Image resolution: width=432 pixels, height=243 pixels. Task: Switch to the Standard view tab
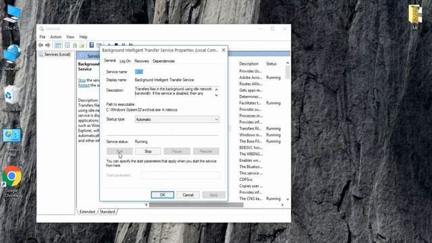[107, 211]
